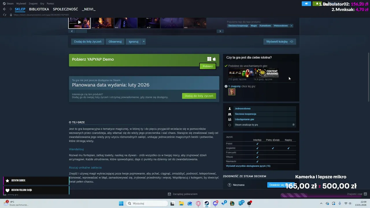This screenshot has width=370, height=208.
Task: Open the _NEIVI_ profile tab
Action: [89, 9]
